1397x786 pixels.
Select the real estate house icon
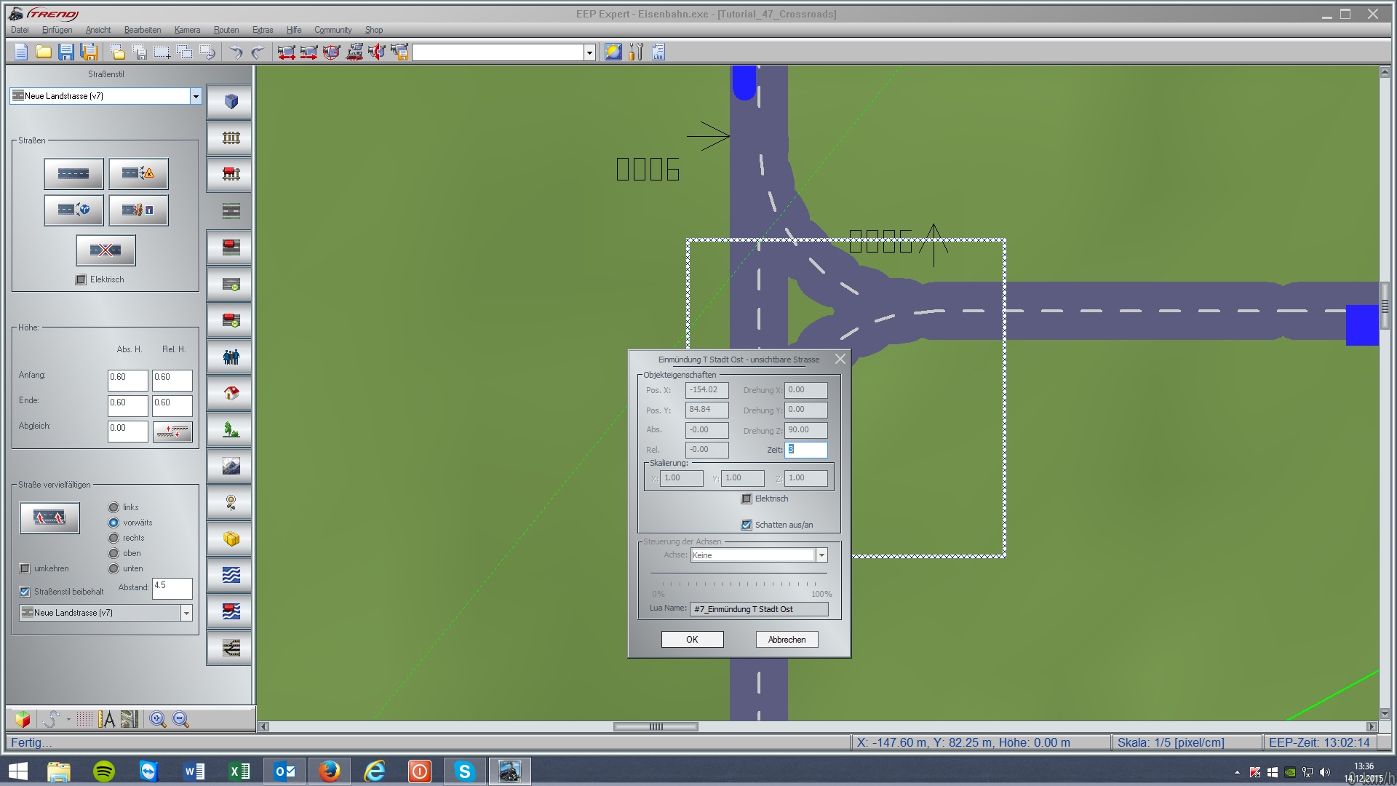point(231,394)
